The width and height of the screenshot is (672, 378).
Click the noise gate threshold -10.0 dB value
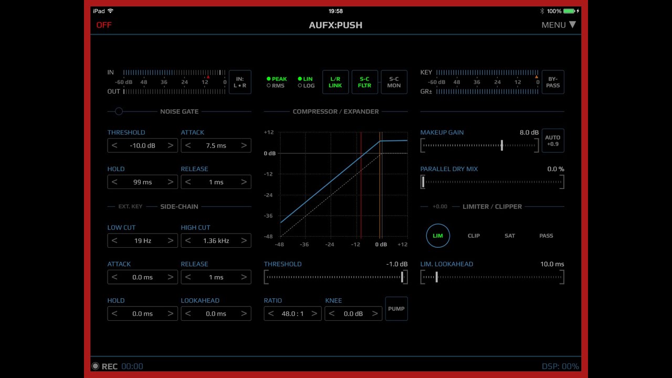143,145
